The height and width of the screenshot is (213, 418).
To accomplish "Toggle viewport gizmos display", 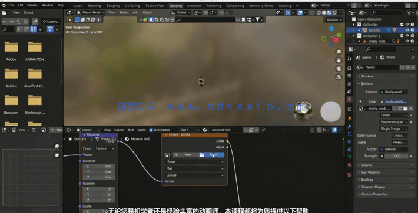I will (288, 12).
